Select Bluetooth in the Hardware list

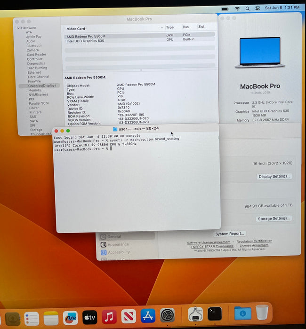pyautogui.click(x=34, y=46)
